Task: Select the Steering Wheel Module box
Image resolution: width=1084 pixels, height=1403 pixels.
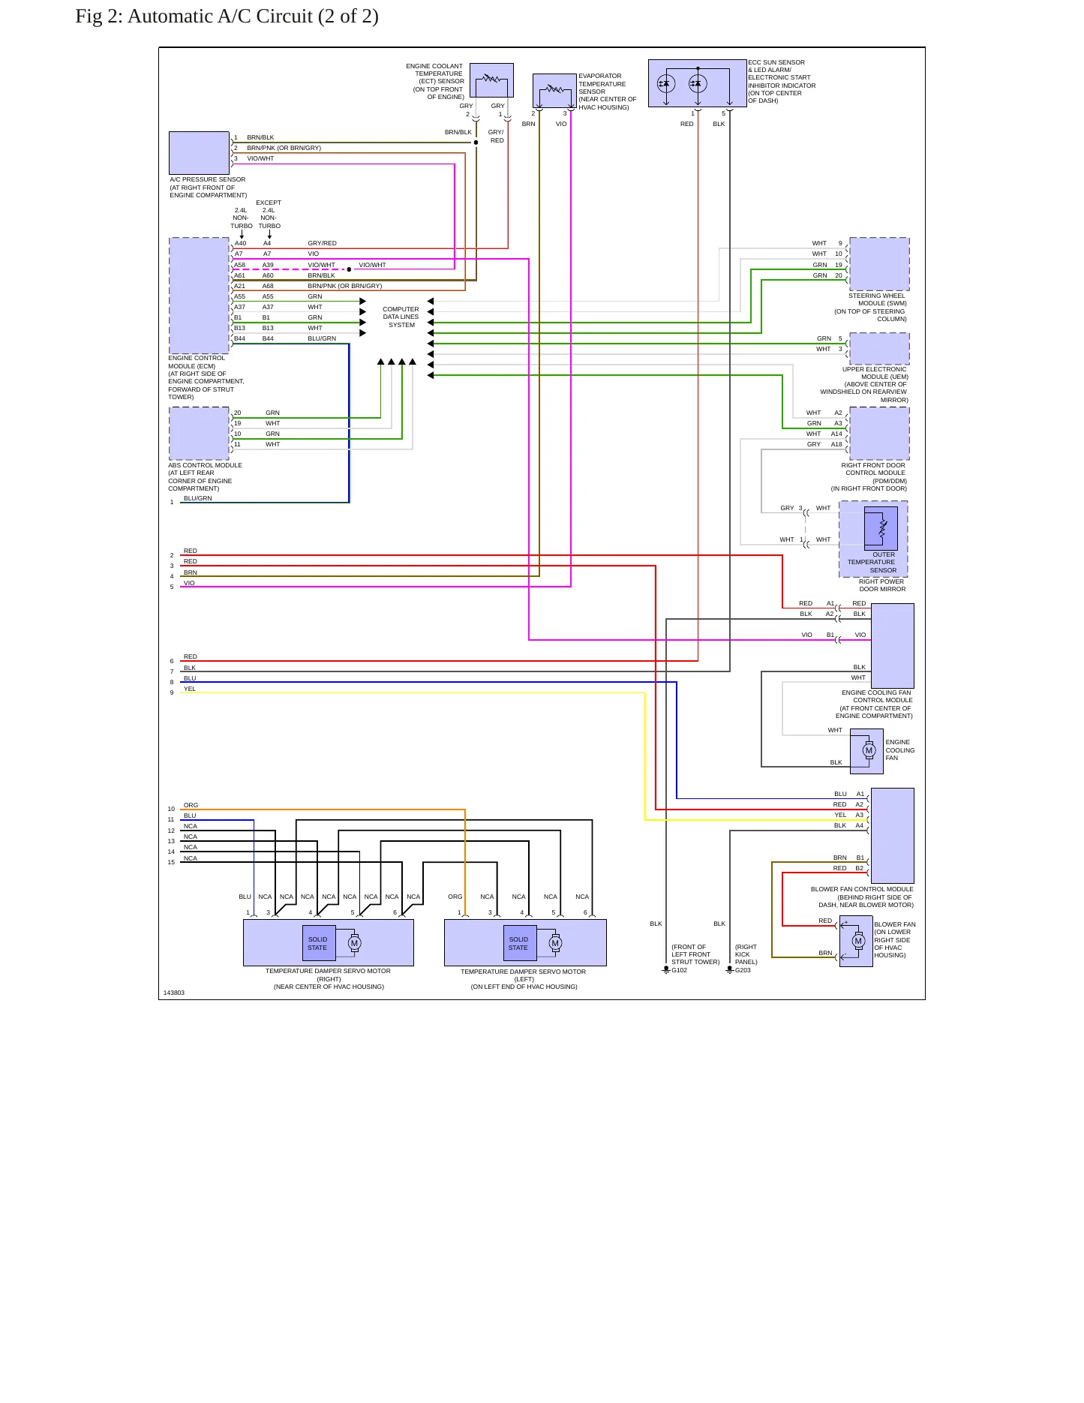Action: (879, 264)
